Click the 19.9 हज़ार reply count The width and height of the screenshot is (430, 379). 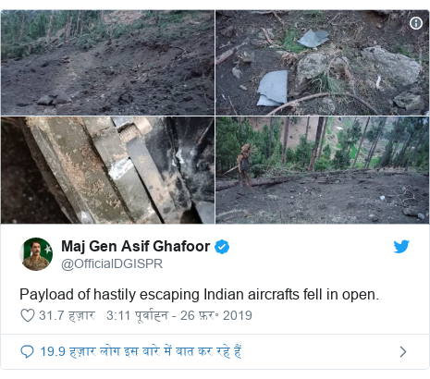(x=68, y=351)
